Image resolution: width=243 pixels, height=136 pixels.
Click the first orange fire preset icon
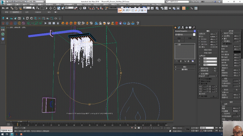click(x=63, y=23)
